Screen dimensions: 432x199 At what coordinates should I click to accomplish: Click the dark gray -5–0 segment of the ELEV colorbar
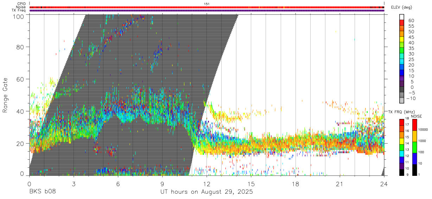[402, 90]
